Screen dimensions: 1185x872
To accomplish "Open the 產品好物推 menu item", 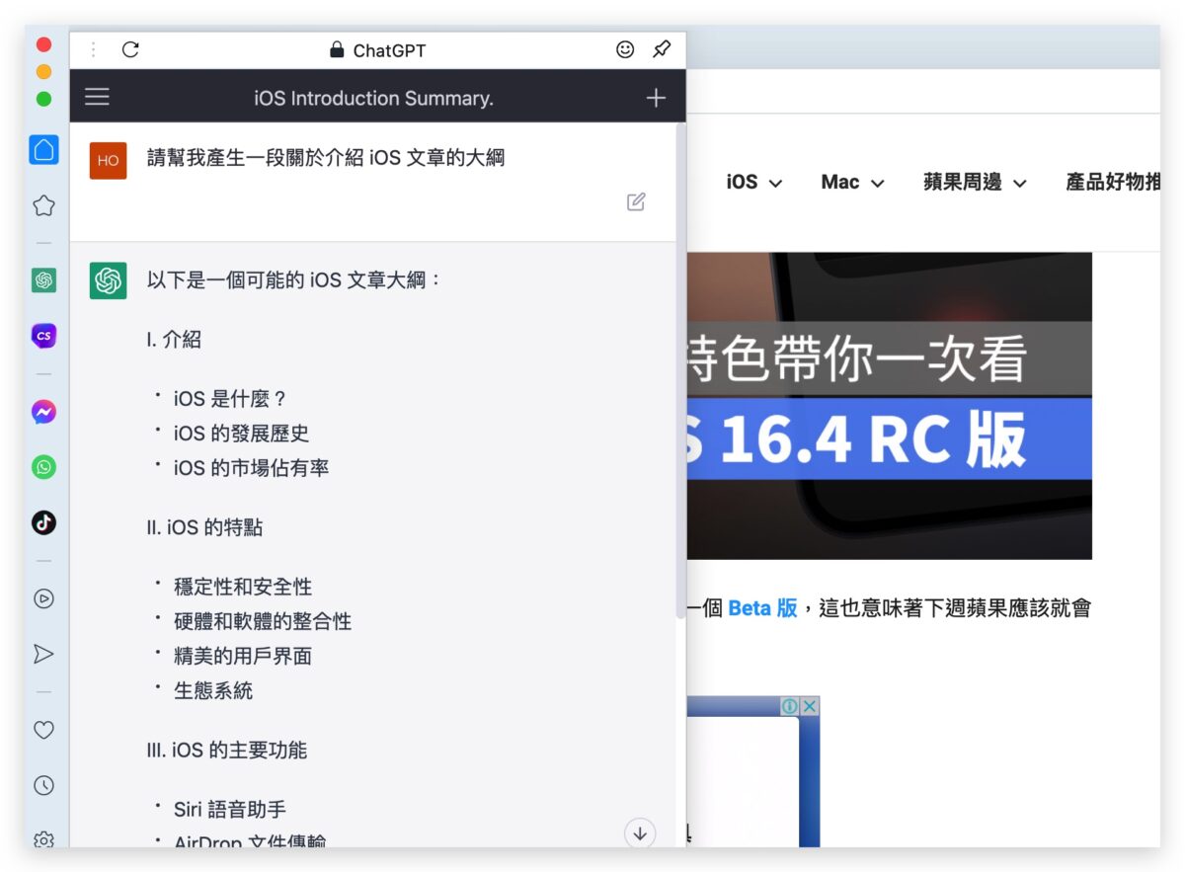I will coord(1112,182).
